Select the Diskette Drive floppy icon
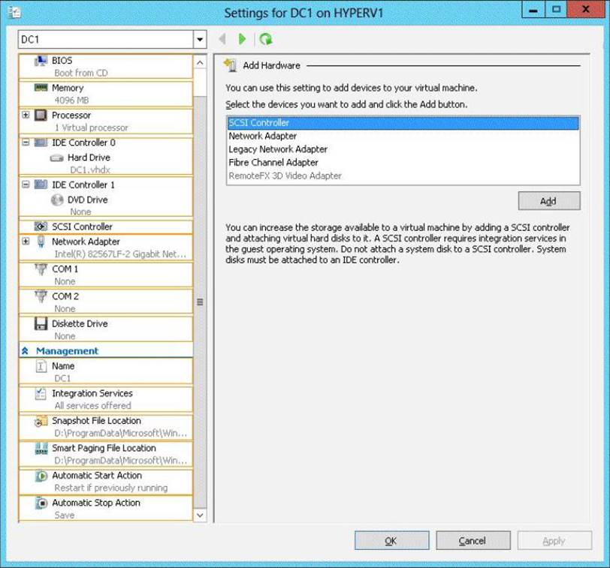Screen dimensions: 610x568 click(41, 324)
